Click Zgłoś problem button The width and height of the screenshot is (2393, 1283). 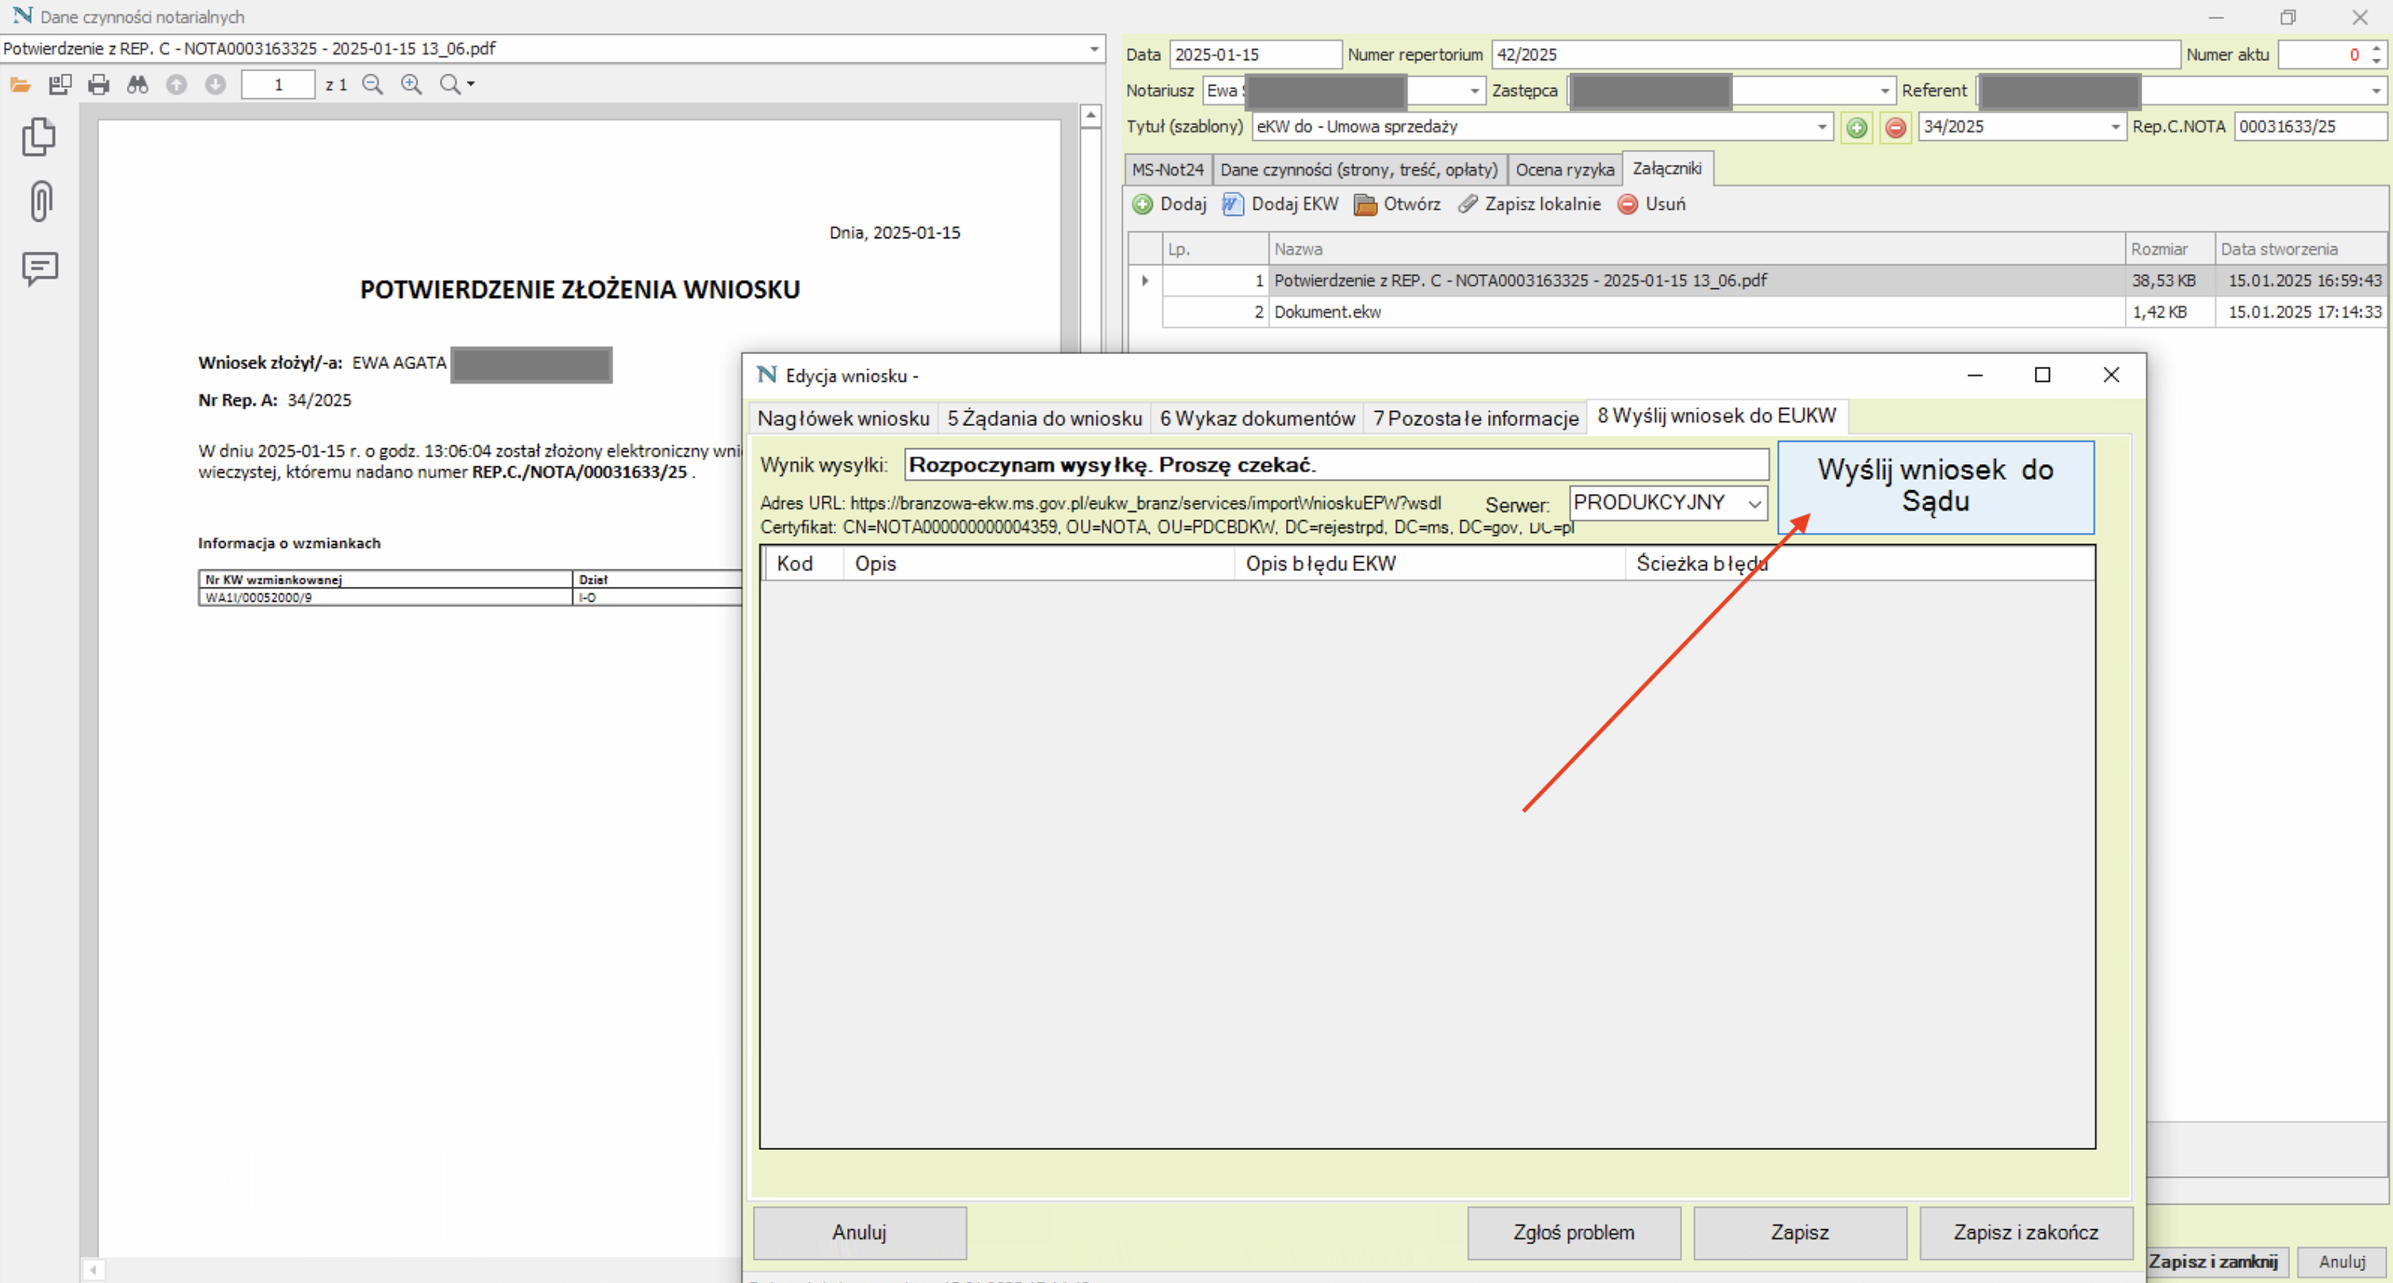click(1573, 1232)
